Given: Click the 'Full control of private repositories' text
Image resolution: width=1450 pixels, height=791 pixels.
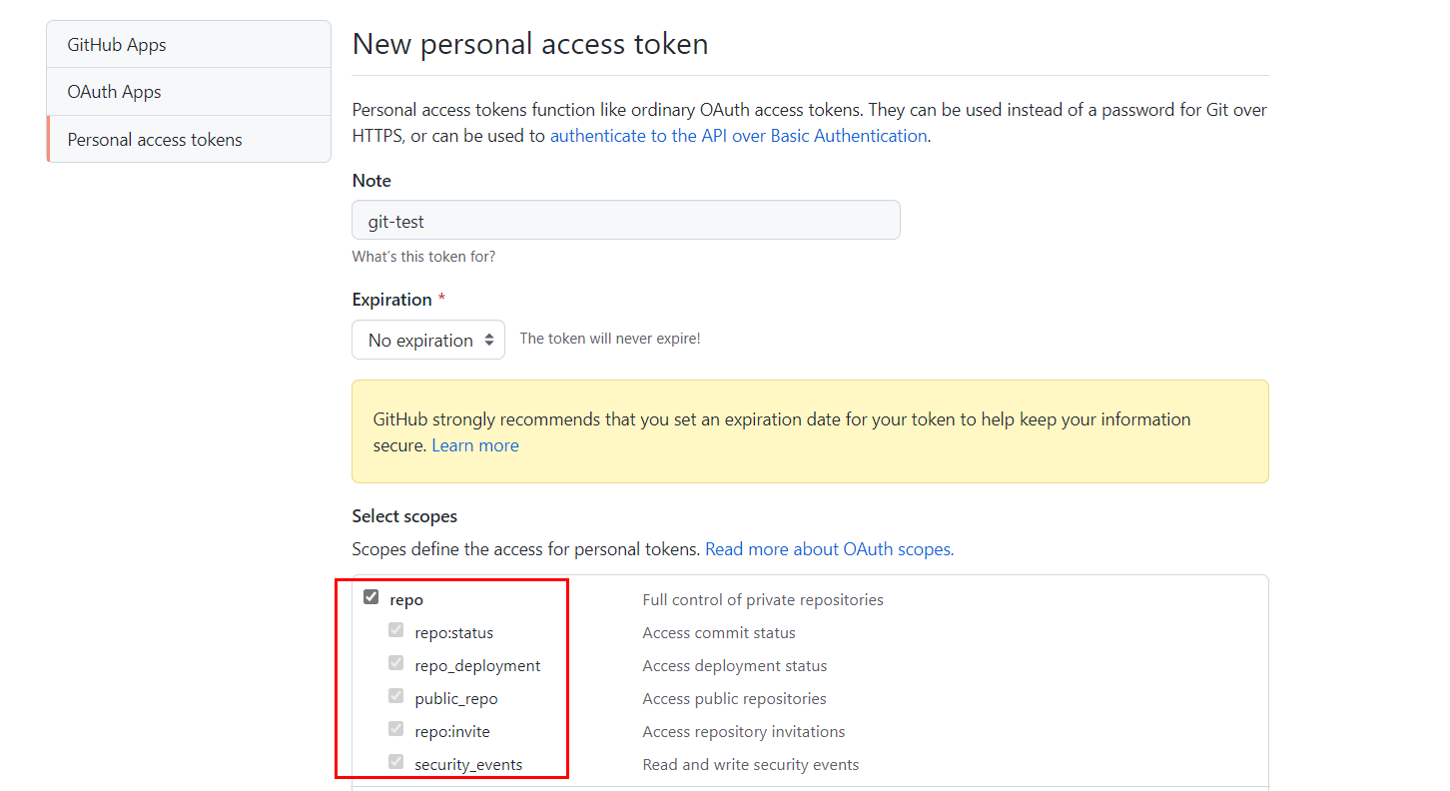Looking at the screenshot, I should click(x=763, y=600).
